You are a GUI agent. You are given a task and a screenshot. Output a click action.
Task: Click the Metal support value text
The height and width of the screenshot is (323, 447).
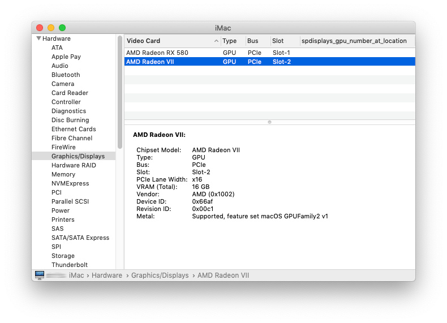[260, 217]
